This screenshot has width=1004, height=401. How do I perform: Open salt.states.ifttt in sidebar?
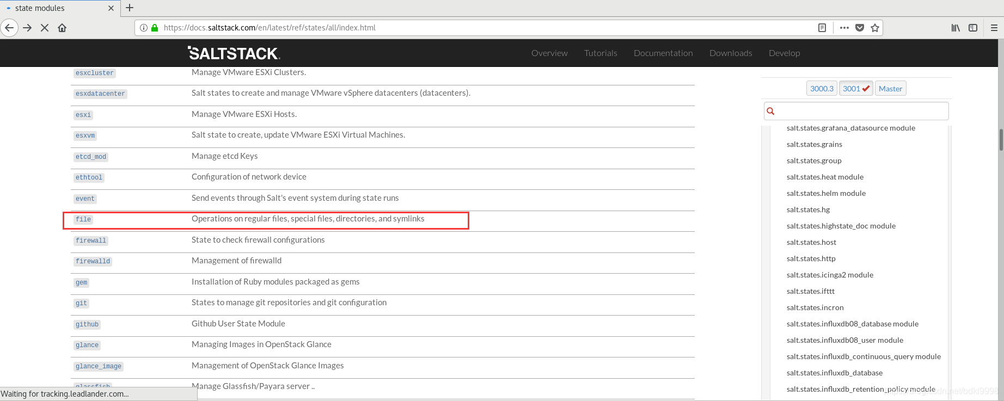point(810,291)
